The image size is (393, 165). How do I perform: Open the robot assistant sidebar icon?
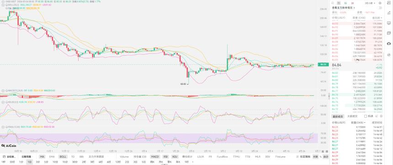point(389,43)
